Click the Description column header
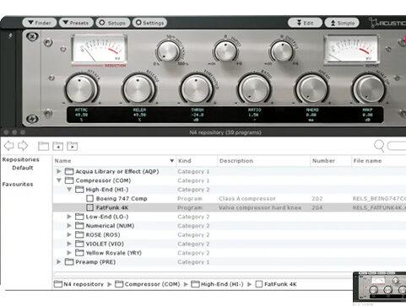406x306 pixels. pos(263,161)
